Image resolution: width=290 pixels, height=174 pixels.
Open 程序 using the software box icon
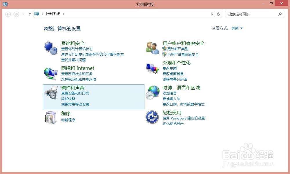[50, 117]
